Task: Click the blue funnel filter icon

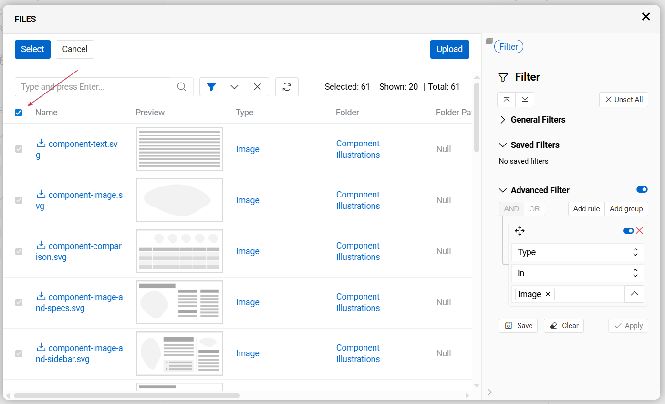Action: tap(211, 87)
